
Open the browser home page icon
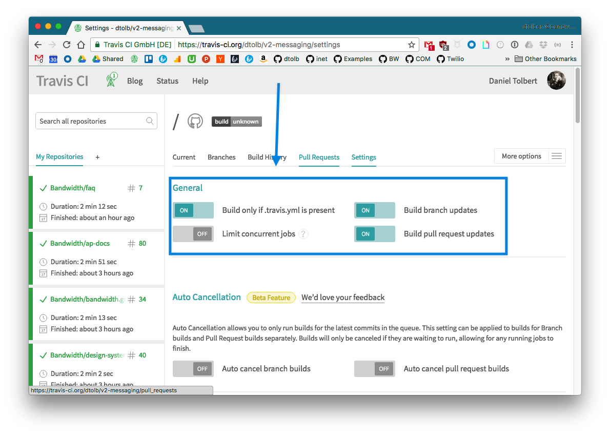(x=81, y=45)
